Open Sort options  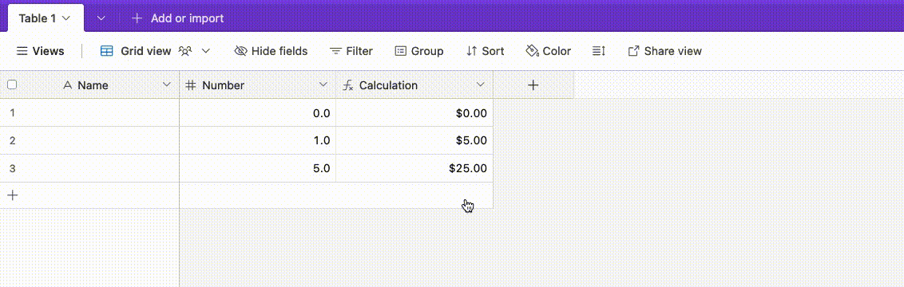pyautogui.click(x=485, y=51)
